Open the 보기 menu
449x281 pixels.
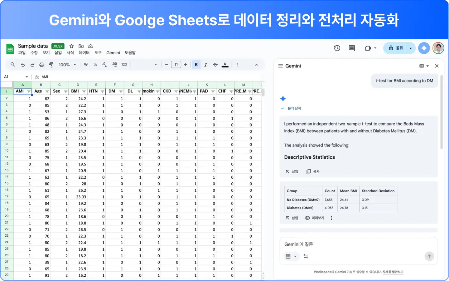(46, 53)
